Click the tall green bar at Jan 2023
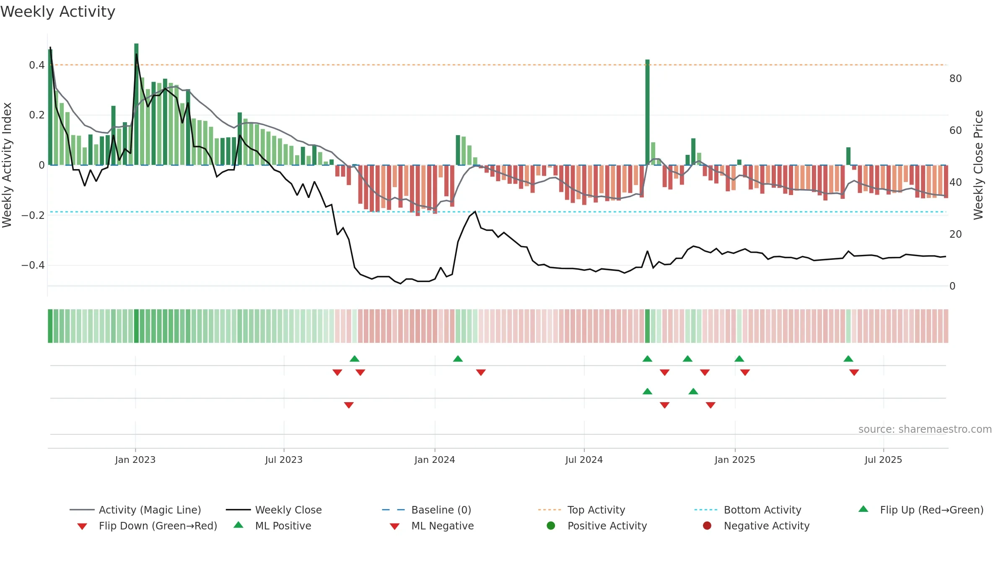 136,104
